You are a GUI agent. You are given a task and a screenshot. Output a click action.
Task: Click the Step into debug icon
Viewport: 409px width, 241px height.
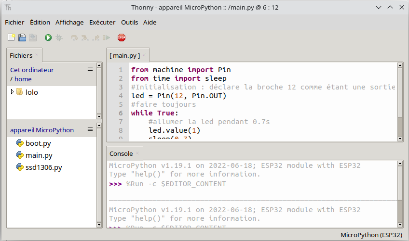85,38
